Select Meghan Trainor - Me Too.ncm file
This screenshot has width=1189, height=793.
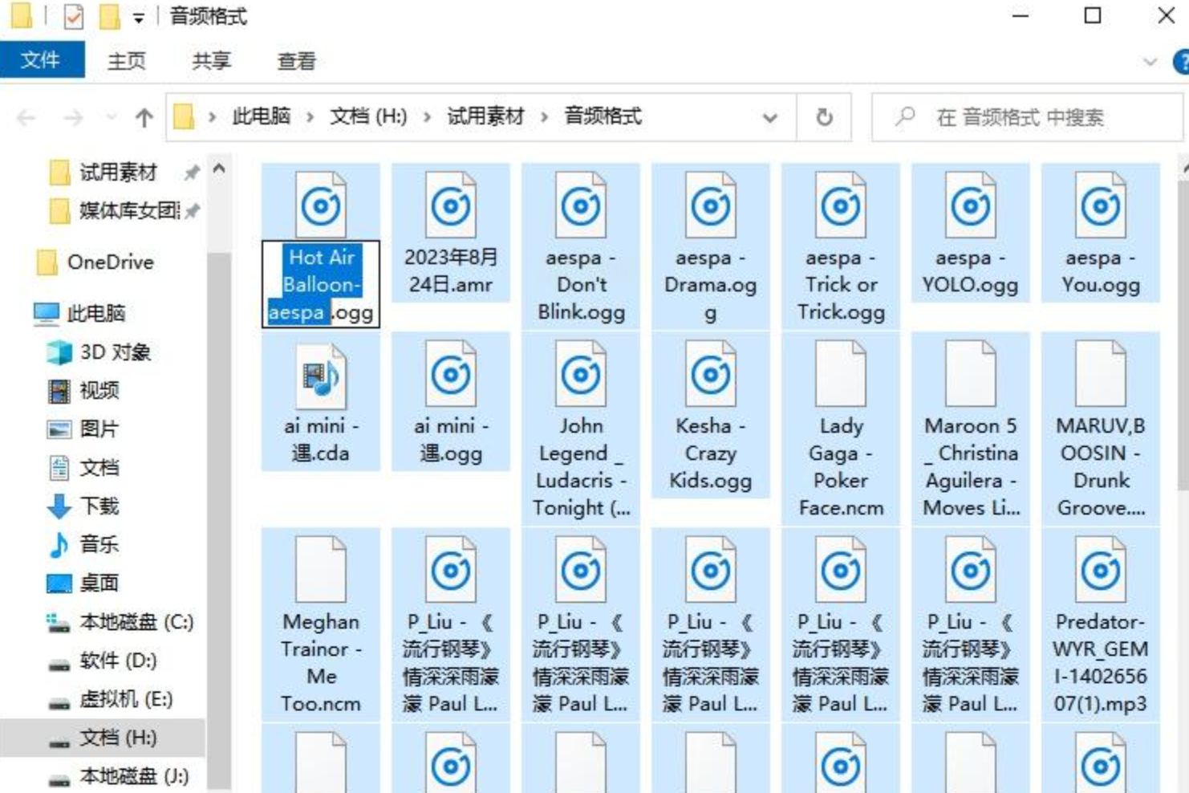[x=321, y=624]
